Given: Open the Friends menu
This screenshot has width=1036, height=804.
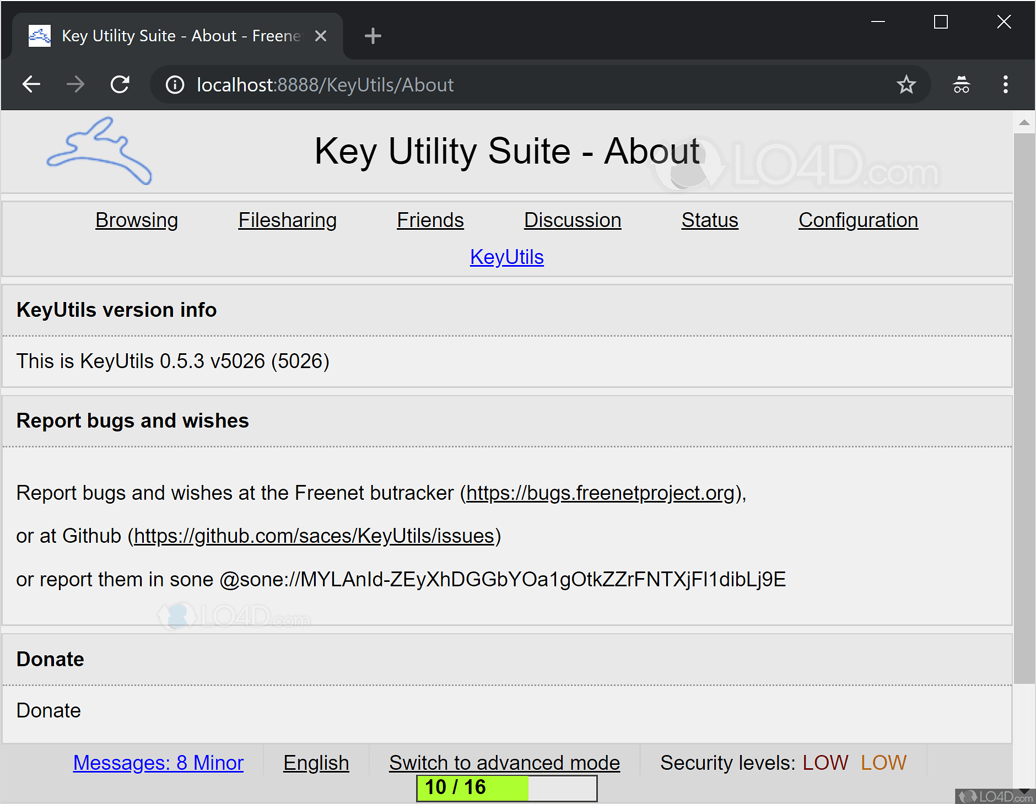Looking at the screenshot, I should 430,220.
